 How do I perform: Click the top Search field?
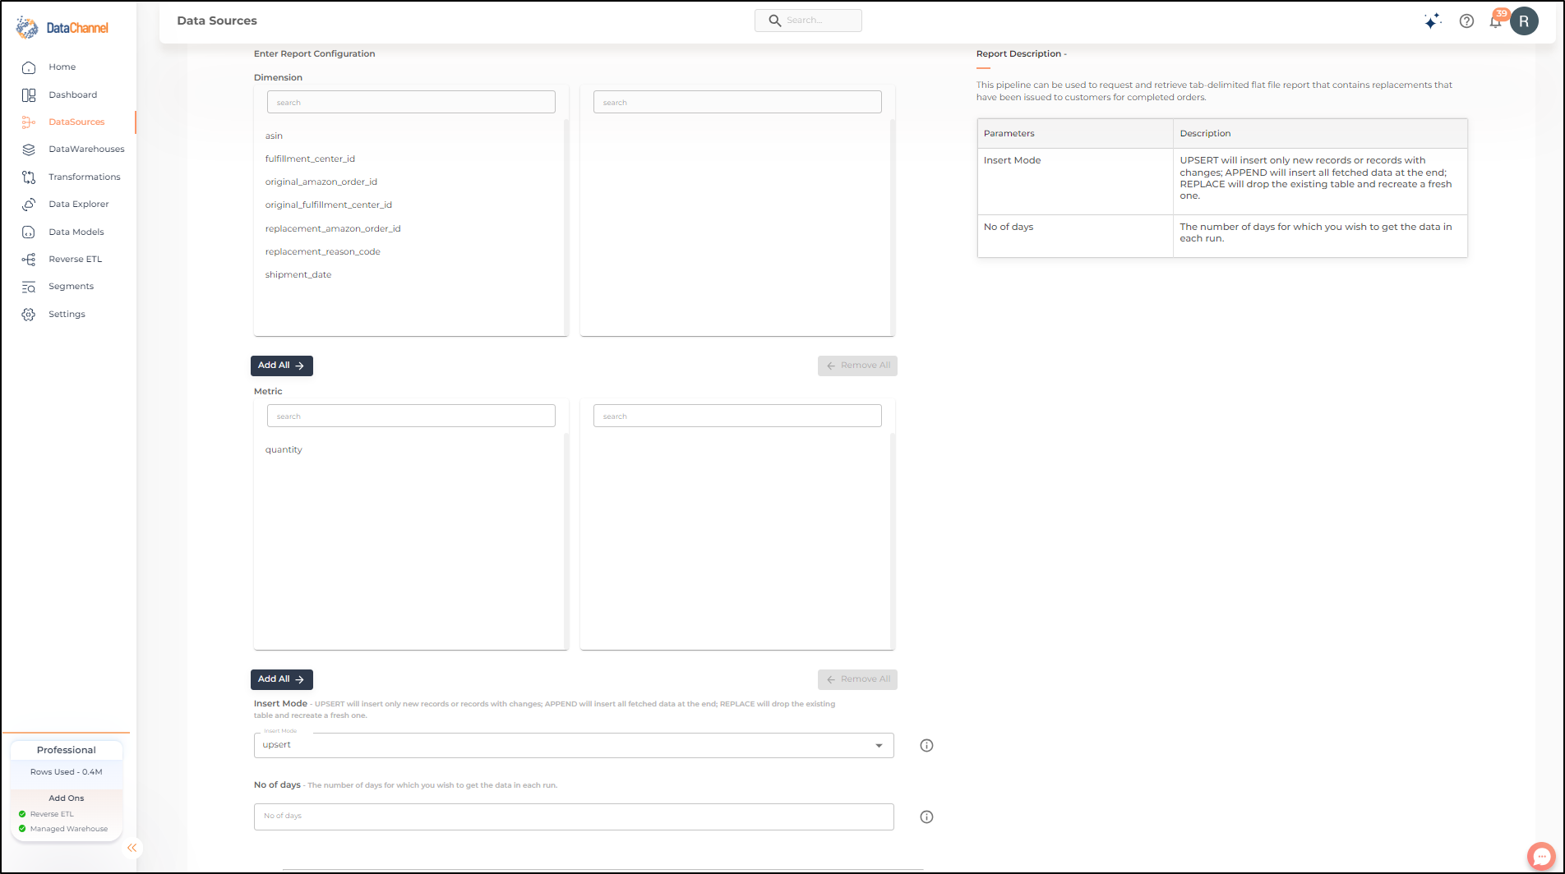click(808, 21)
